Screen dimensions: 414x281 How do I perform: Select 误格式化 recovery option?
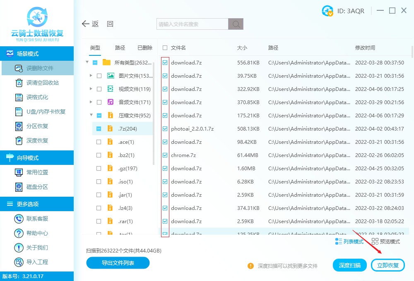38,97
